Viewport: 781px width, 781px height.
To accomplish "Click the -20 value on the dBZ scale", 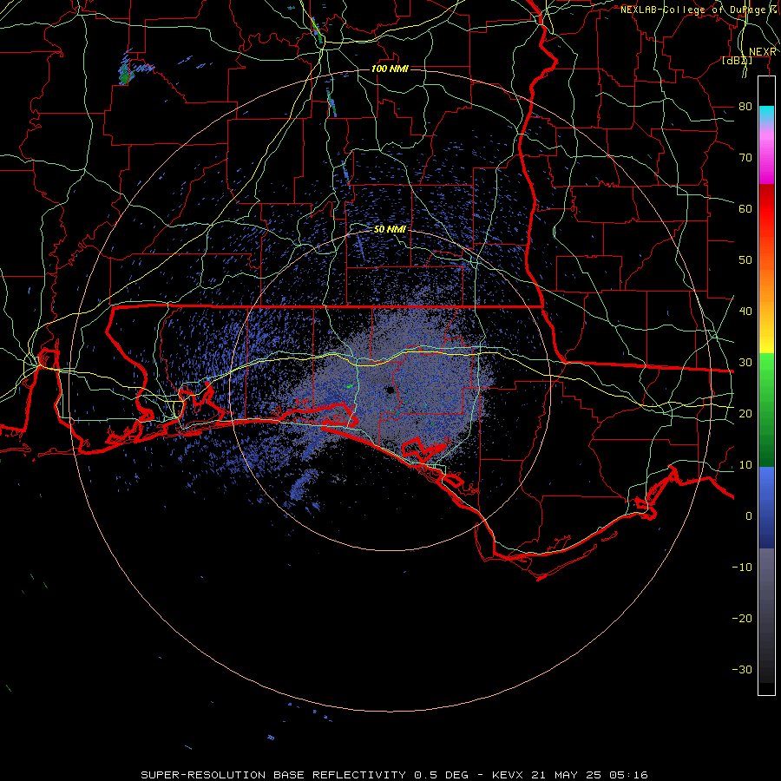I will coord(742,618).
